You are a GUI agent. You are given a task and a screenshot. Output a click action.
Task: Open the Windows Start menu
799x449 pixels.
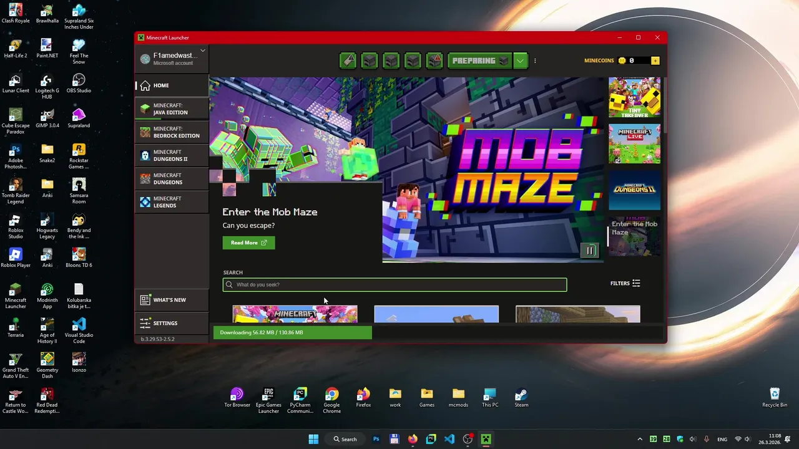pyautogui.click(x=313, y=439)
